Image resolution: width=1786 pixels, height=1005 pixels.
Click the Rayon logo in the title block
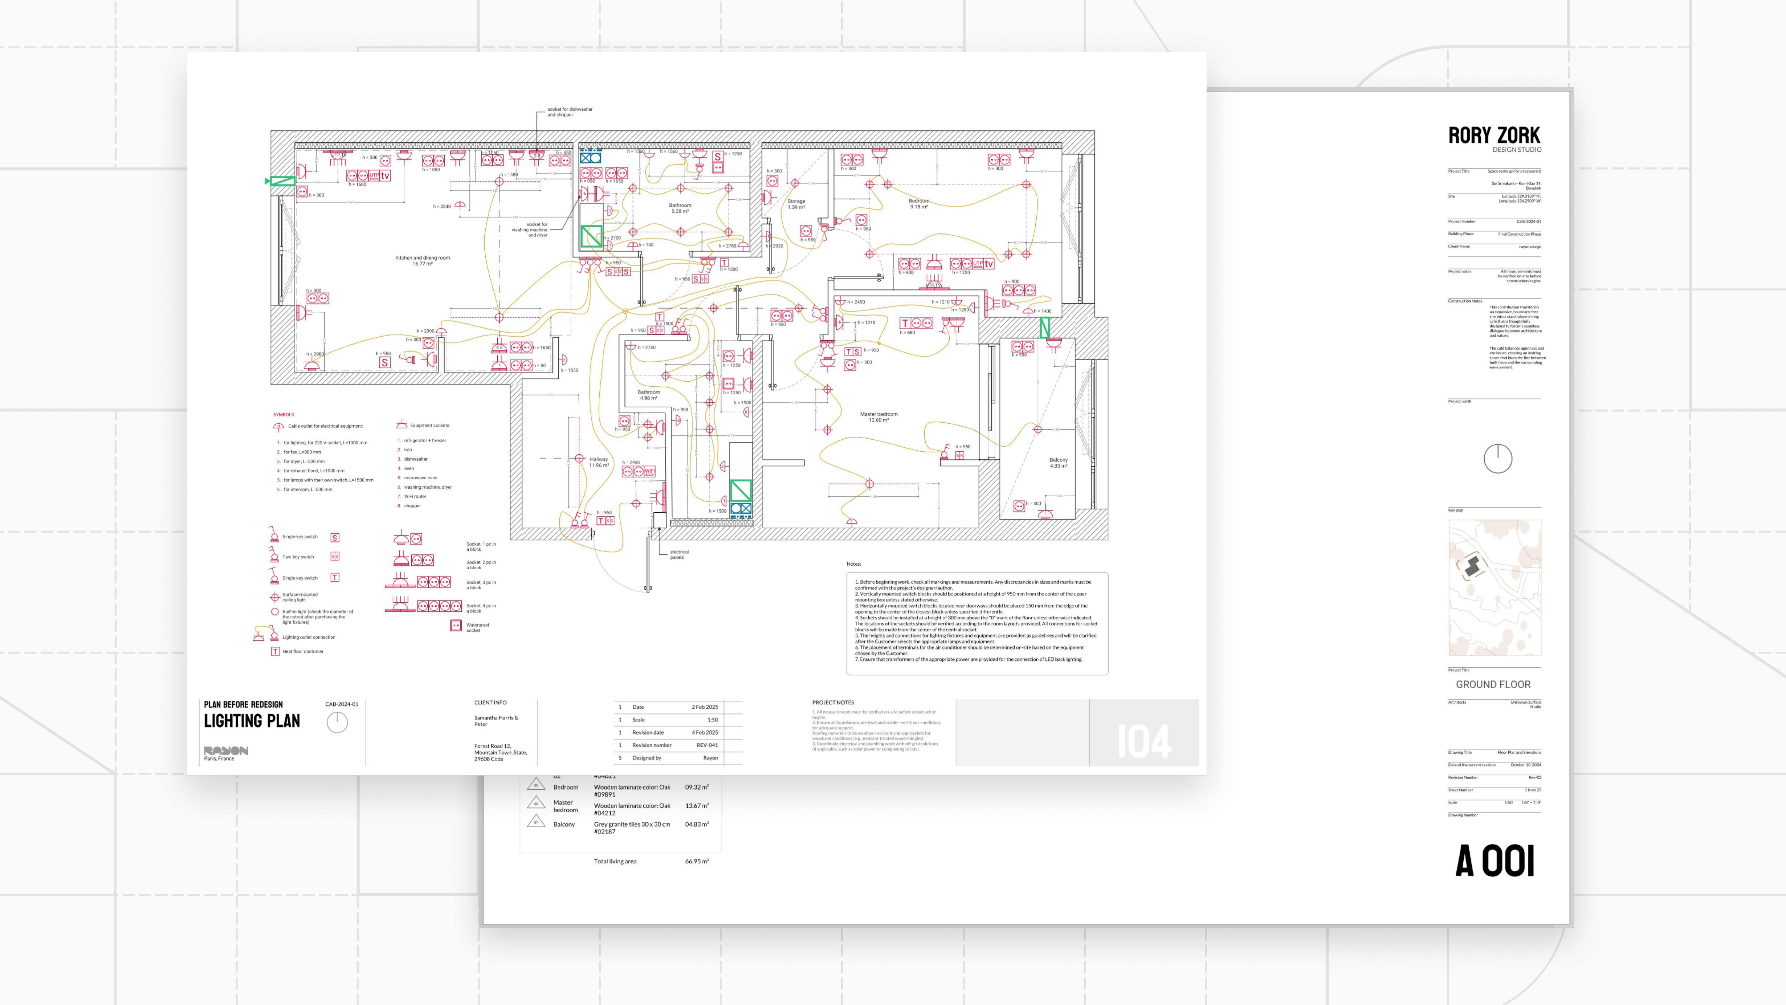tap(225, 750)
